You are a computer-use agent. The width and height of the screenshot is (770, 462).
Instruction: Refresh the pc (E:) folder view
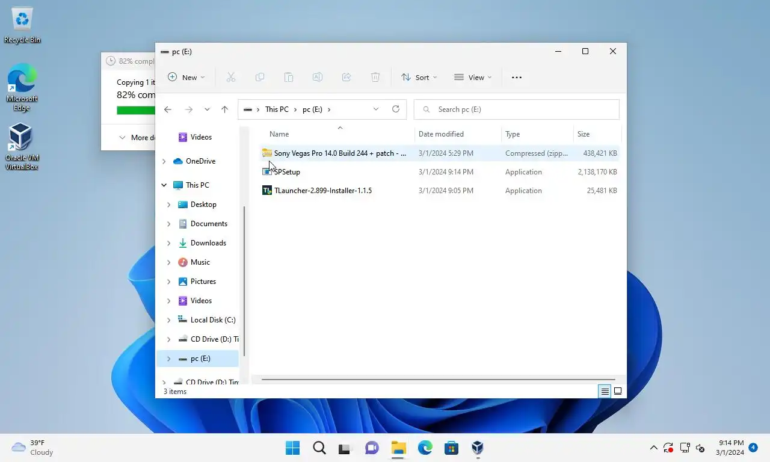click(396, 109)
